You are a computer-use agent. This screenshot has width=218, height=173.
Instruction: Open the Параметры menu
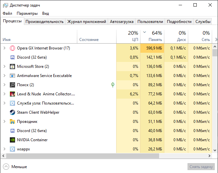point(27,13)
